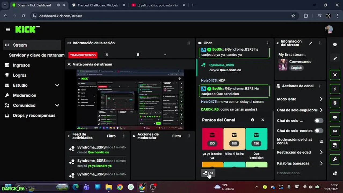
Task: Close the Puntos del Canal popup
Action: pyautogui.click(x=263, y=120)
